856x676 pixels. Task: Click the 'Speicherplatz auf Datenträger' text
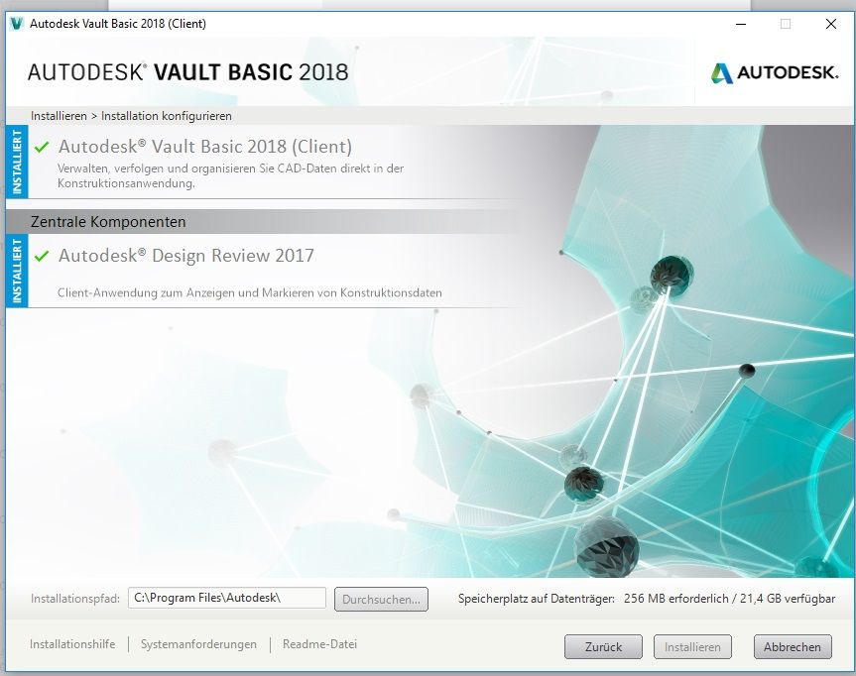click(536, 599)
